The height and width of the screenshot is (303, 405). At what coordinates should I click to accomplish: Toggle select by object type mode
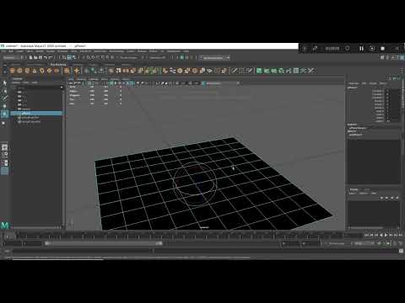point(69,57)
